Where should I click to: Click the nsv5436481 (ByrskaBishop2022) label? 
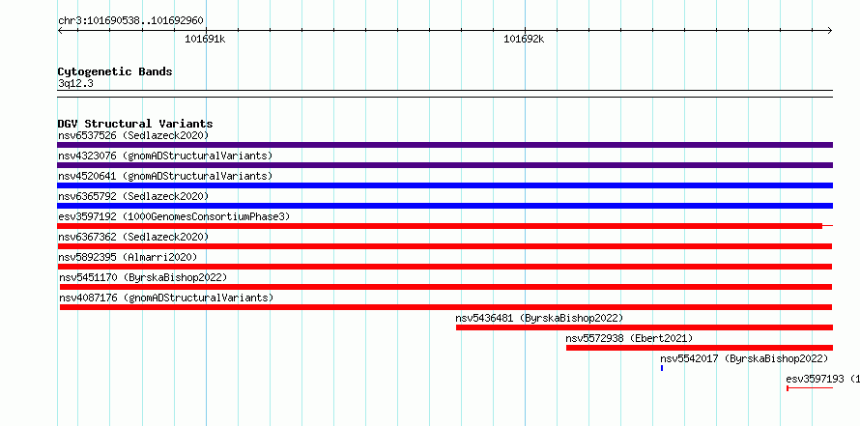pos(540,318)
